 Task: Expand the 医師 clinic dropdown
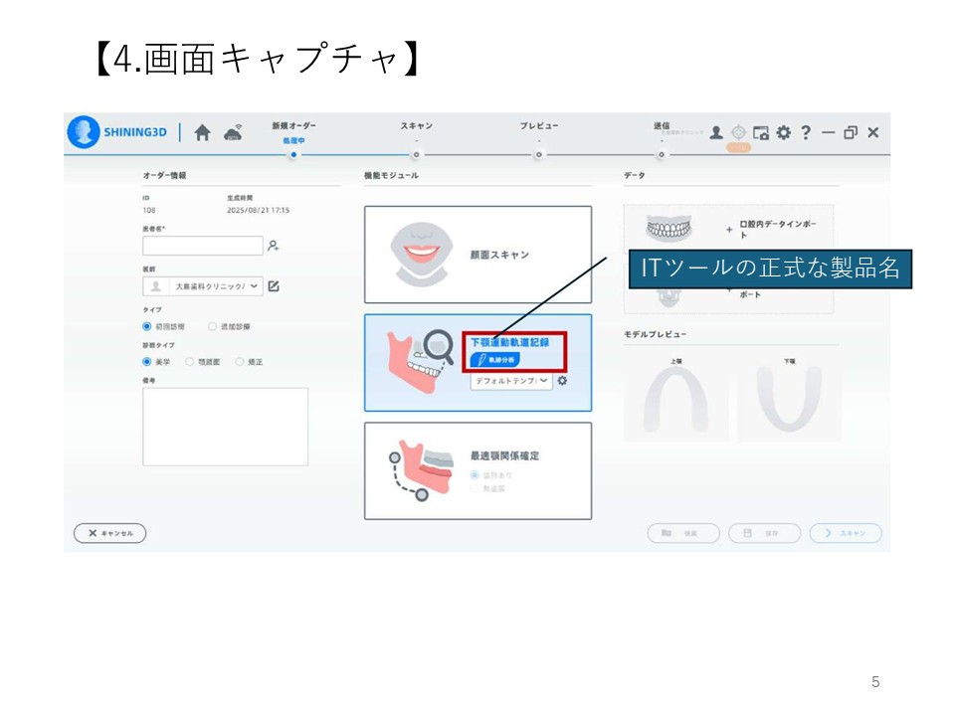255,286
